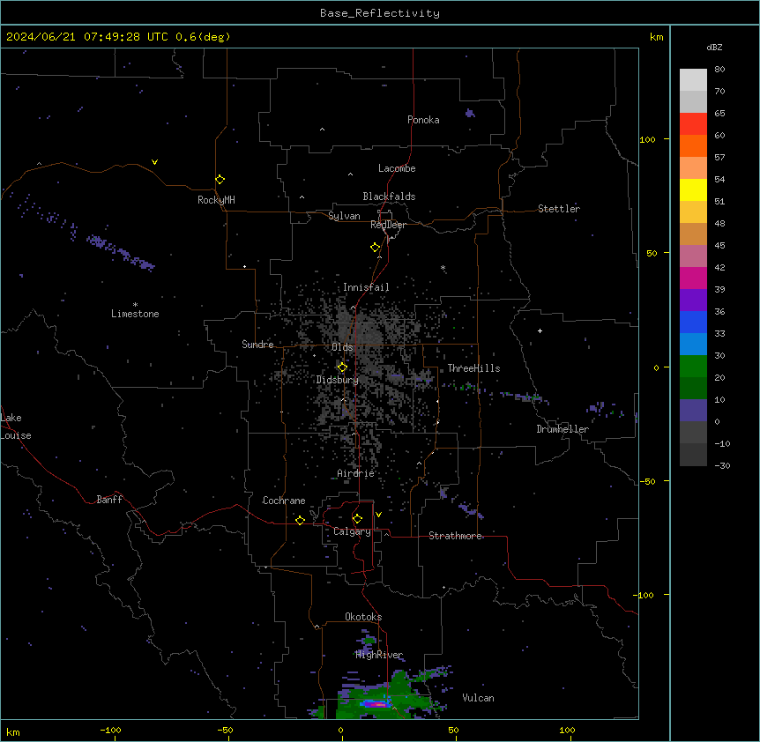Click the asterisk marker above Limestone

135,305
